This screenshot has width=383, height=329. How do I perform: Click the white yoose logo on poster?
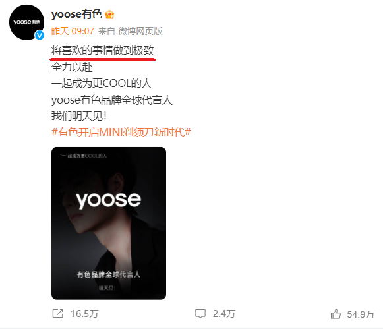coord(109,200)
